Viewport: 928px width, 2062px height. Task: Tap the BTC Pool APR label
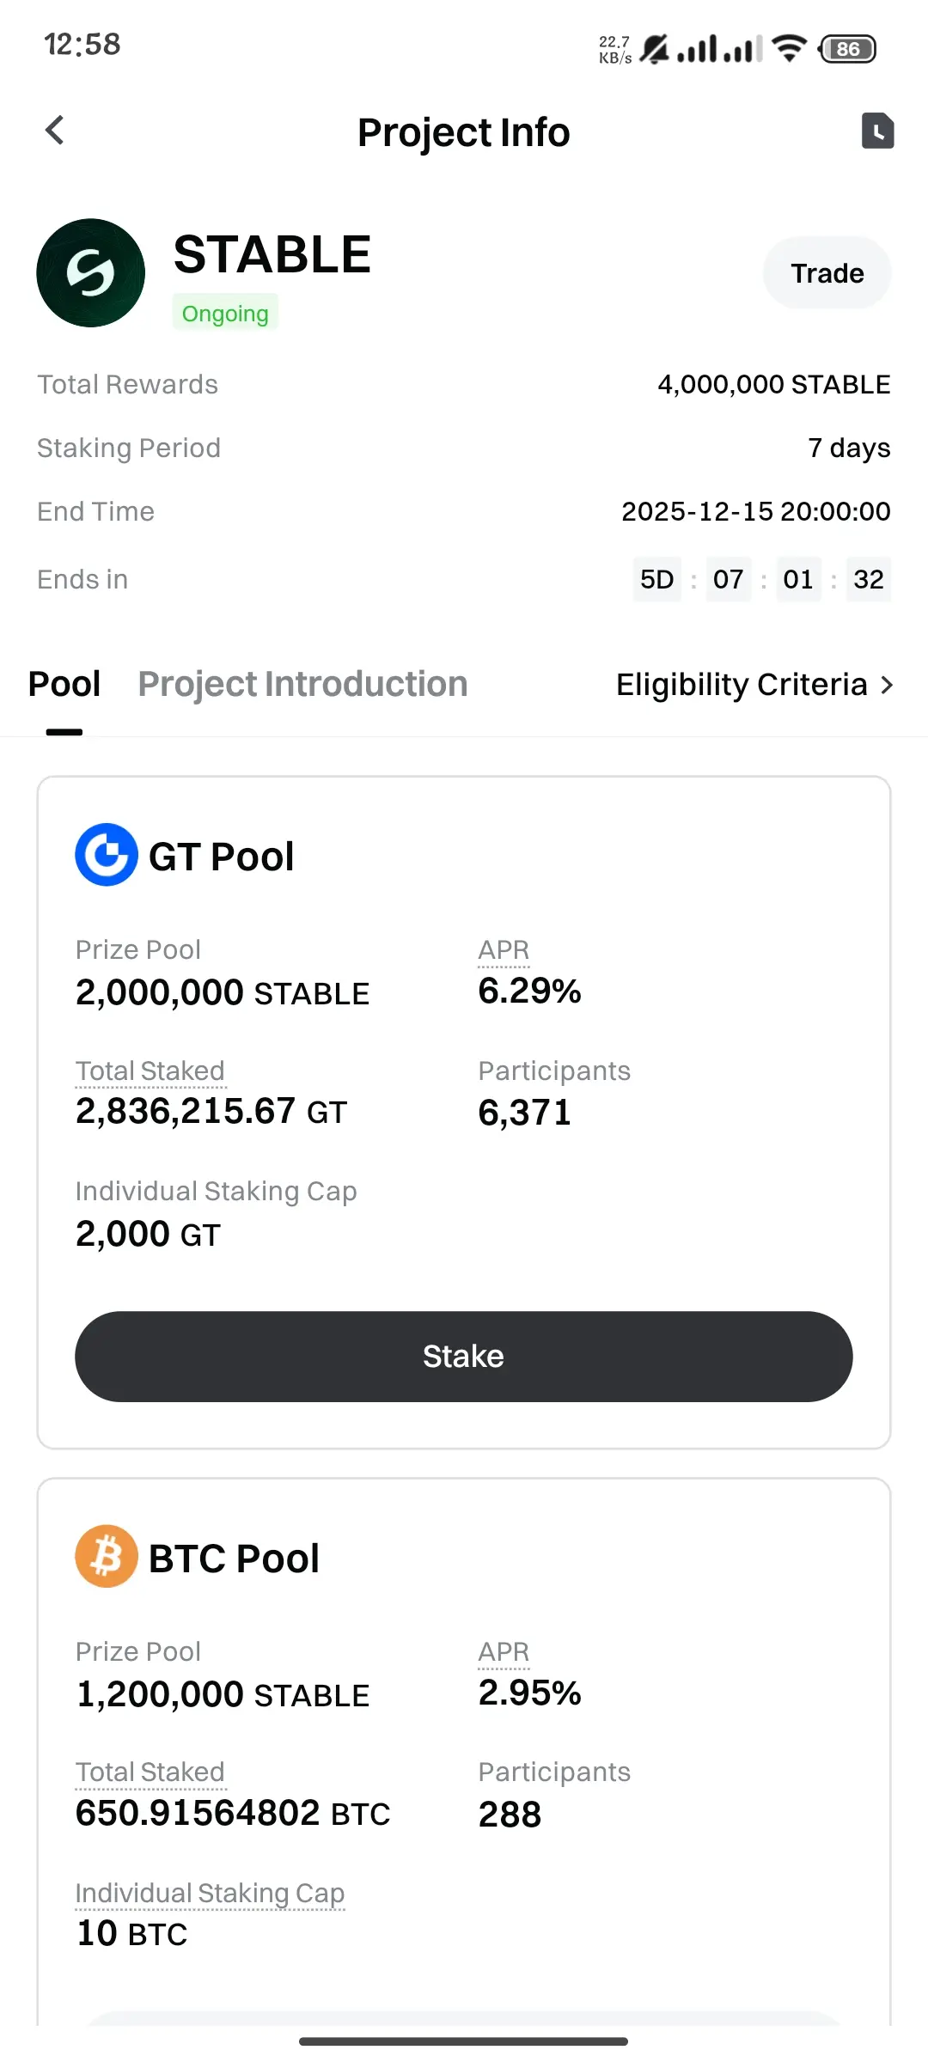504,1651
